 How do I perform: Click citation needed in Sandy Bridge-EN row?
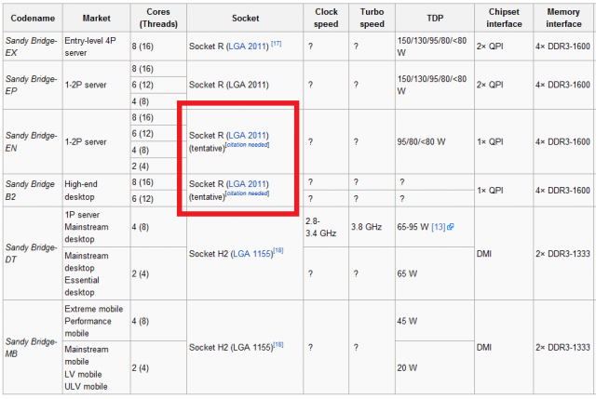click(x=248, y=145)
